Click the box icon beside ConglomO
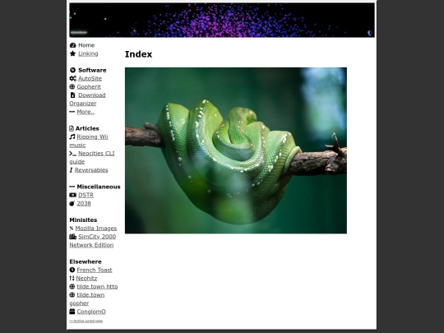 [72, 312]
